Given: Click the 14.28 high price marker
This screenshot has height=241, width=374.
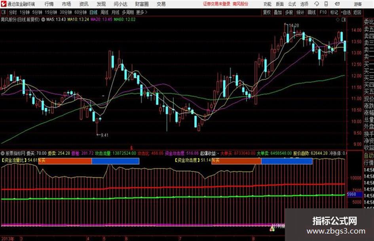Looking at the screenshot, I should pos(294,25).
